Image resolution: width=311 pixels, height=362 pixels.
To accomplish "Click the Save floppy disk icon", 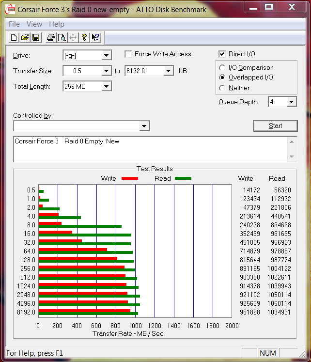I will pos(35,38).
